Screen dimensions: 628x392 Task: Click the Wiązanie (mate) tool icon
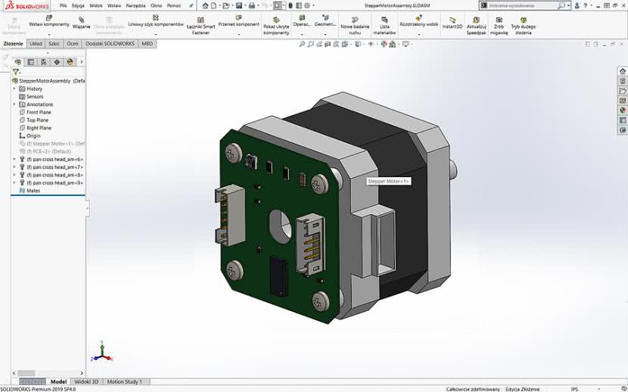[x=81, y=20]
